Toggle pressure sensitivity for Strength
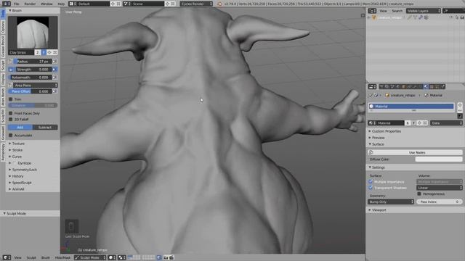Viewport: 465px width, 261px height. [x=54, y=70]
